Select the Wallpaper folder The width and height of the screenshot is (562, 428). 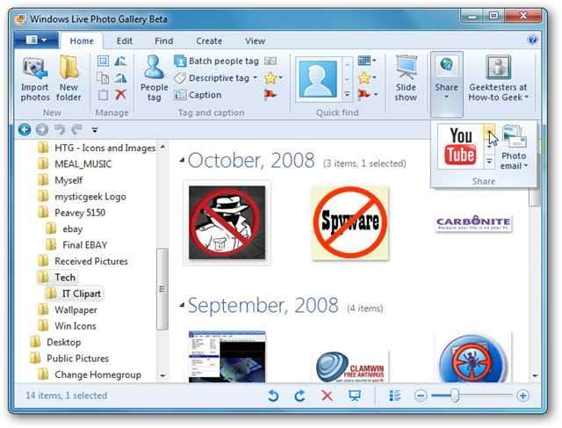[68, 309]
